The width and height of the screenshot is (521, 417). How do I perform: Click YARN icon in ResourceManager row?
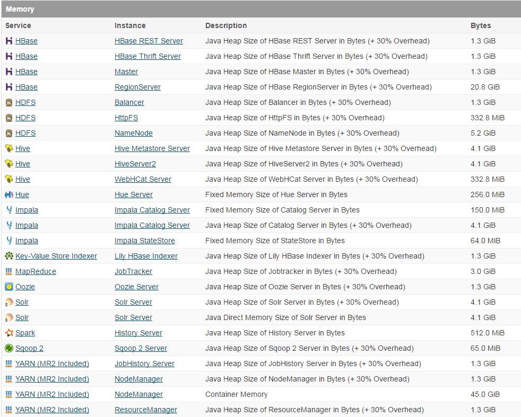tap(9, 410)
